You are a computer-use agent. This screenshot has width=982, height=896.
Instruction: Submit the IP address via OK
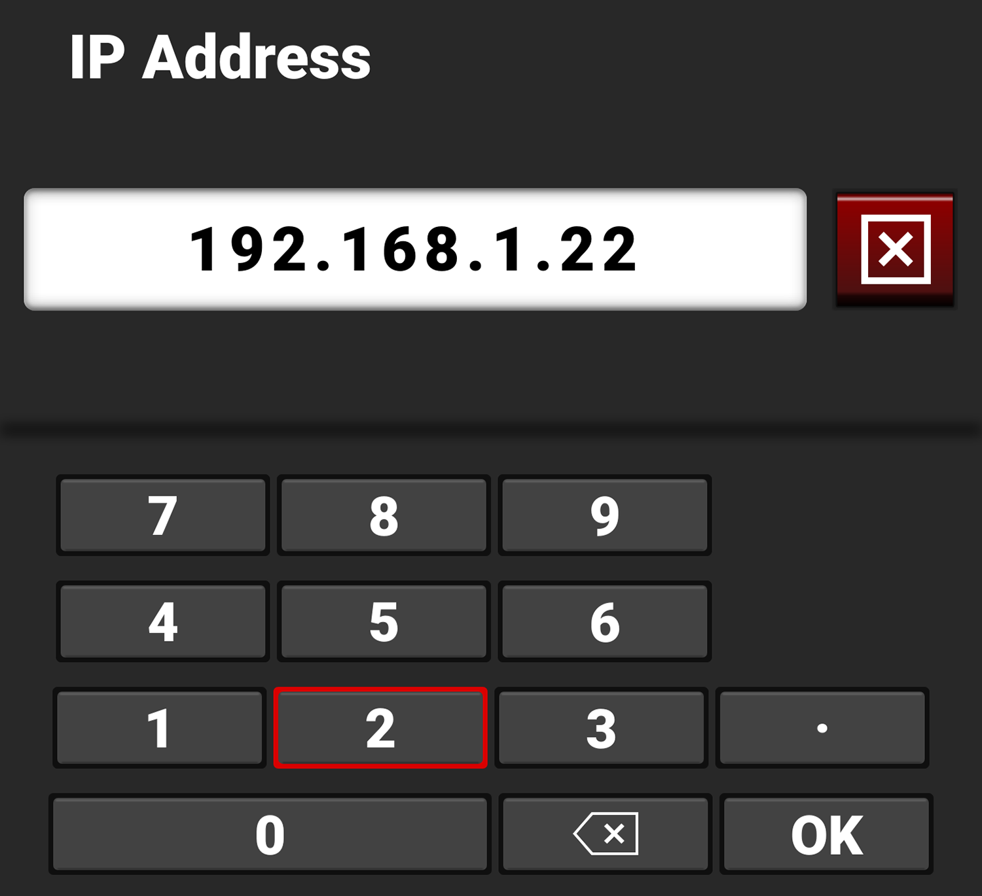tap(826, 834)
